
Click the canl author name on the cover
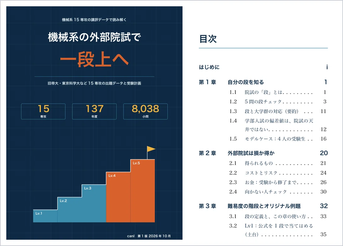click(131, 236)
